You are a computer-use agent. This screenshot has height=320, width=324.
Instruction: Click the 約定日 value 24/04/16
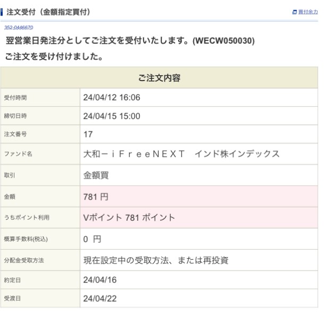pyautogui.click(x=99, y=279)
